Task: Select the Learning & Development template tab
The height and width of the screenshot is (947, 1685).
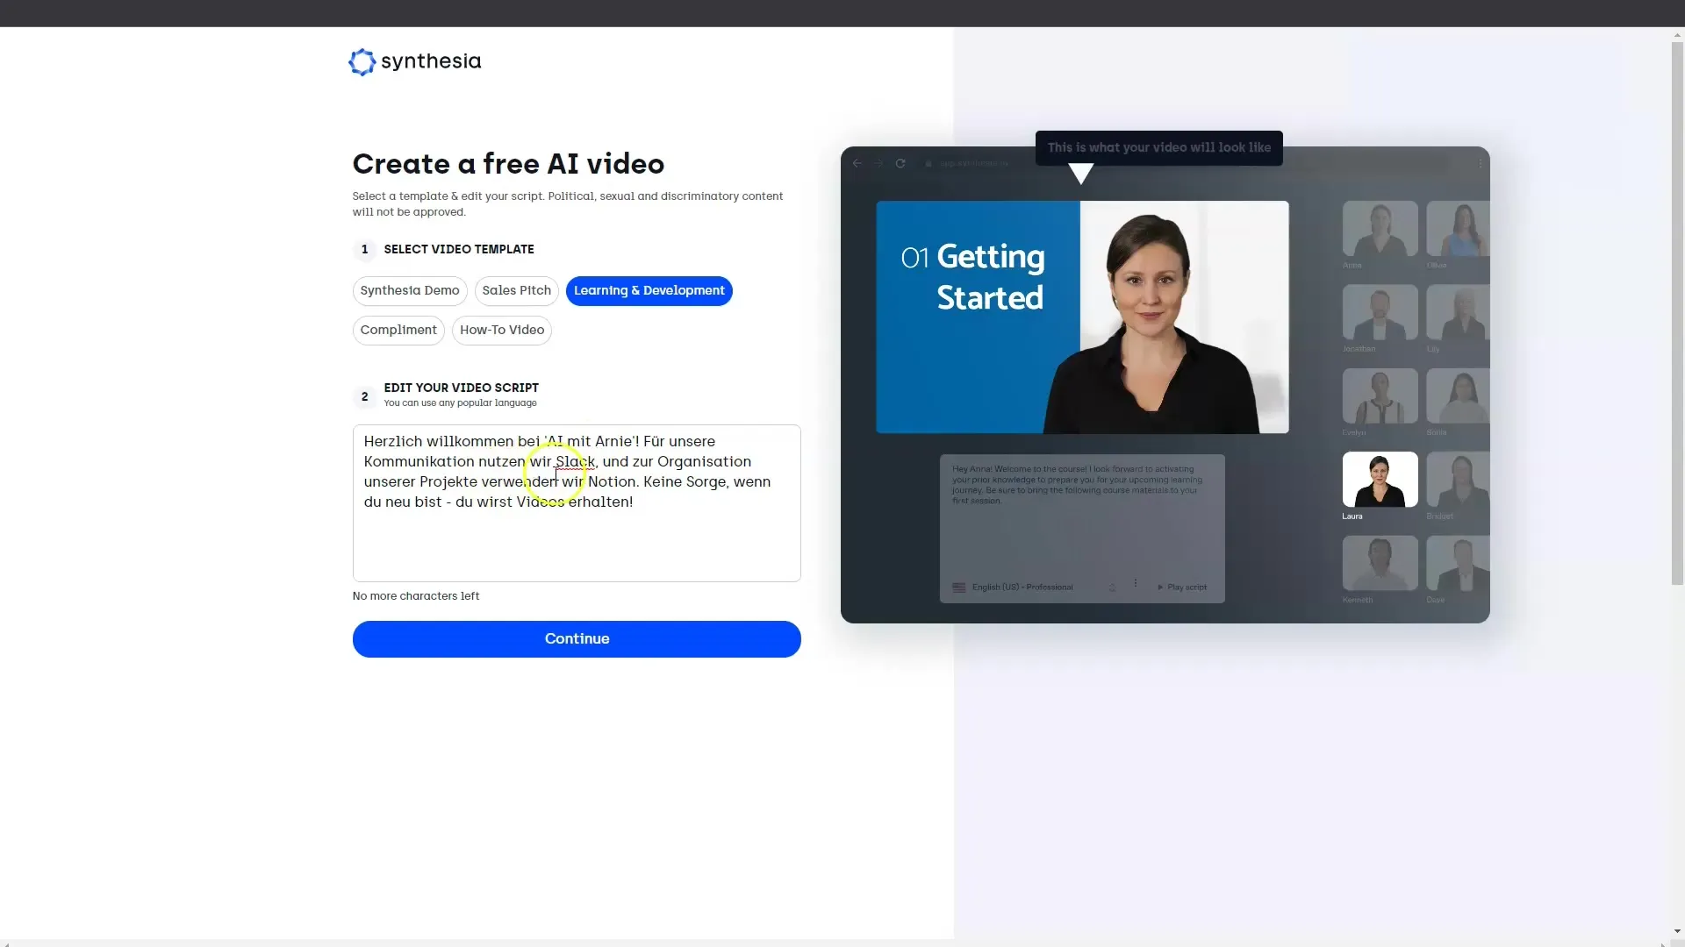Action: pyautogui.click(x=649, y=290)
